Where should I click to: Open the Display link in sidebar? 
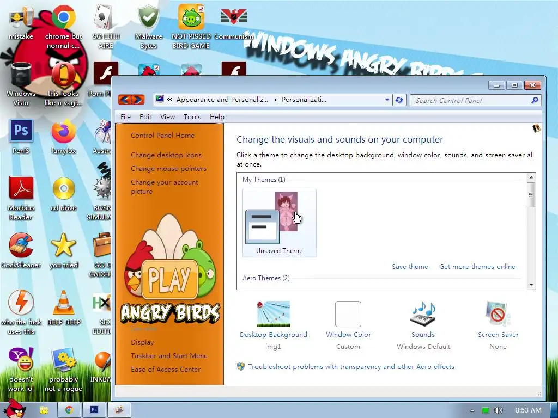[142, 342]
